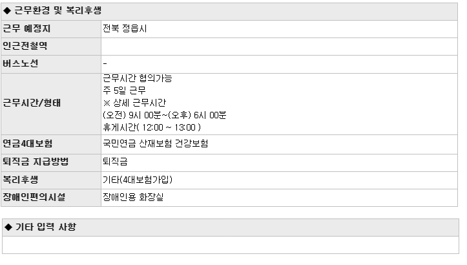Viewport: 467px width, 265px height.
Task: Select the 연금4대보험 label cell
Action: coord(51,144)
